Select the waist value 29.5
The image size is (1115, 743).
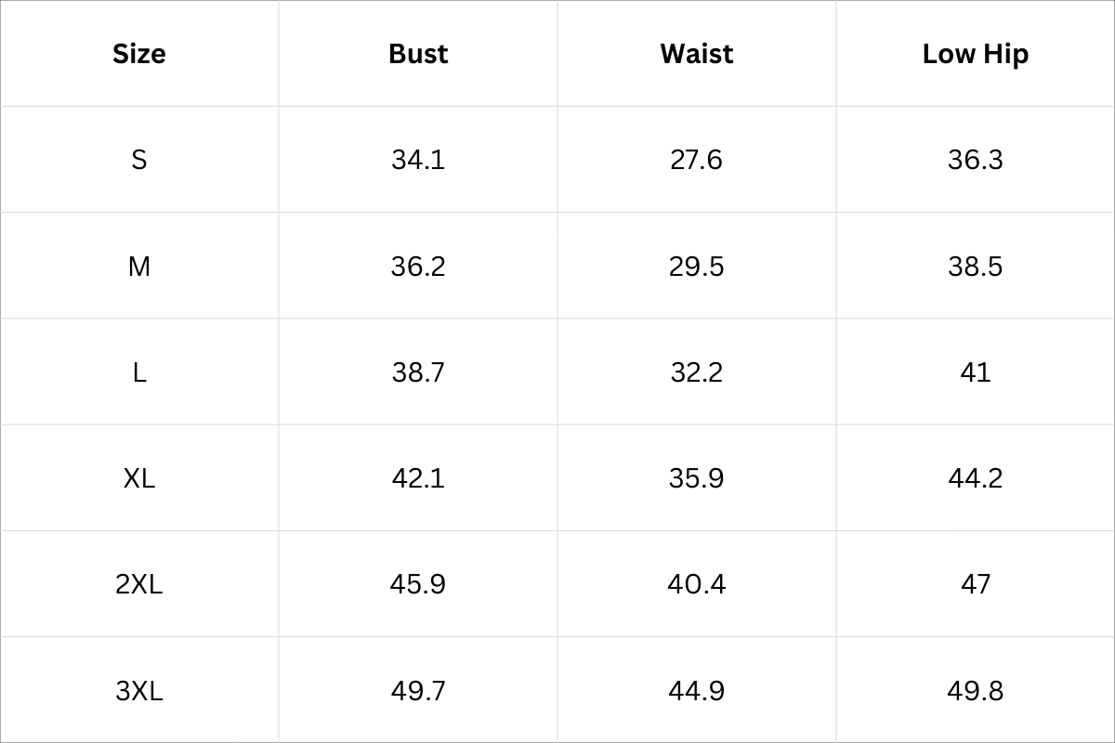696,267
